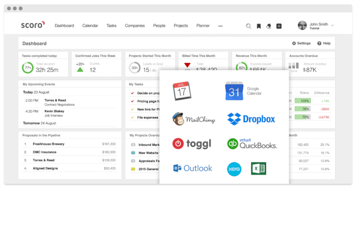This screenshot has width=355, height=233.
Task: Click the Accounts Overdue trend bar icon
Action: 293,66
